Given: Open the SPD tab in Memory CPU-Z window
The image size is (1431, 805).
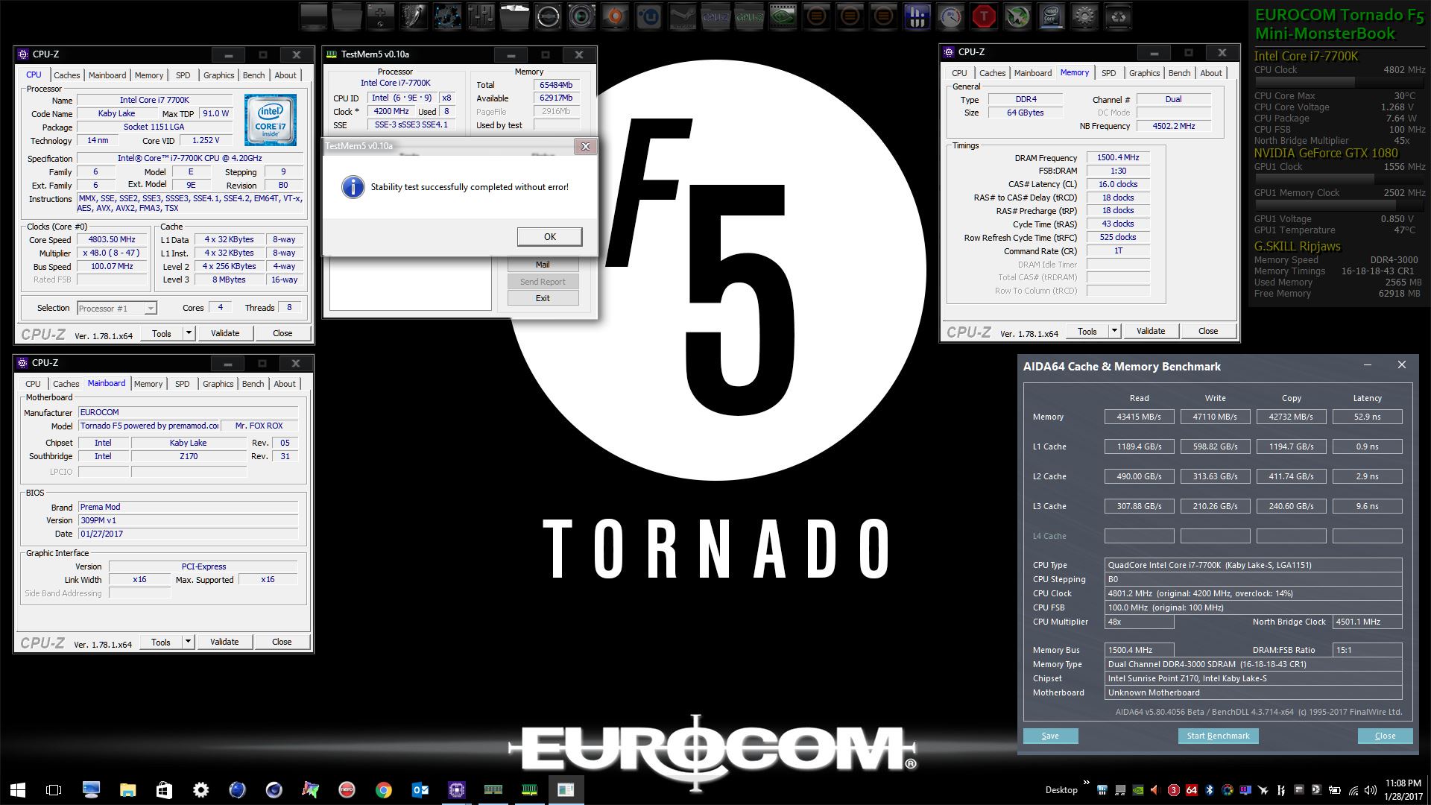Looking at the screenshot, I should pos(1108,73).
